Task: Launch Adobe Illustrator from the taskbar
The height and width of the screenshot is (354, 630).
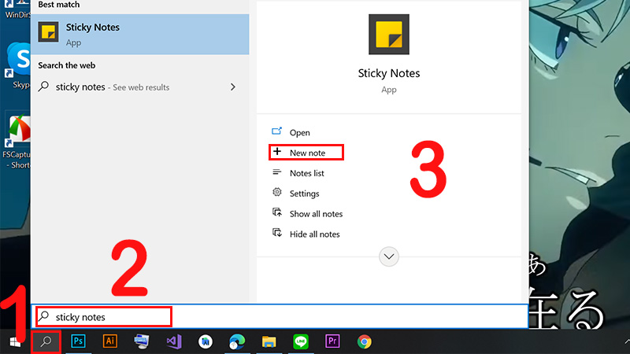Action: [x=110, y=341]
